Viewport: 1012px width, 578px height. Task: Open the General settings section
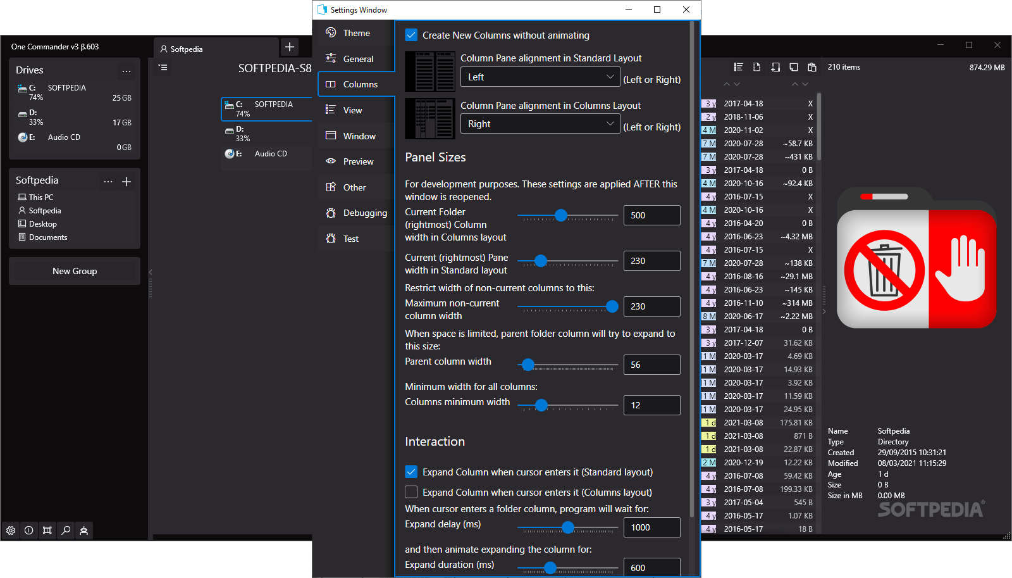pos(356,59)
